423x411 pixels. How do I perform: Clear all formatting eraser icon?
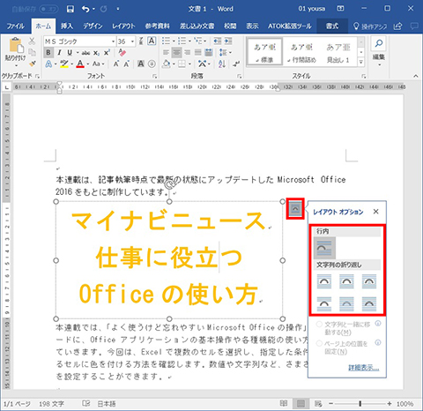click(122, 53)
